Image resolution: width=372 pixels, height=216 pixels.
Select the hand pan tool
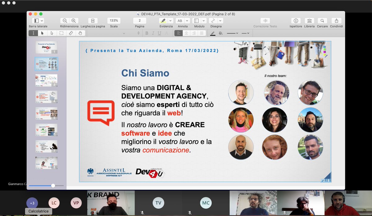click(x=80, y=33)
